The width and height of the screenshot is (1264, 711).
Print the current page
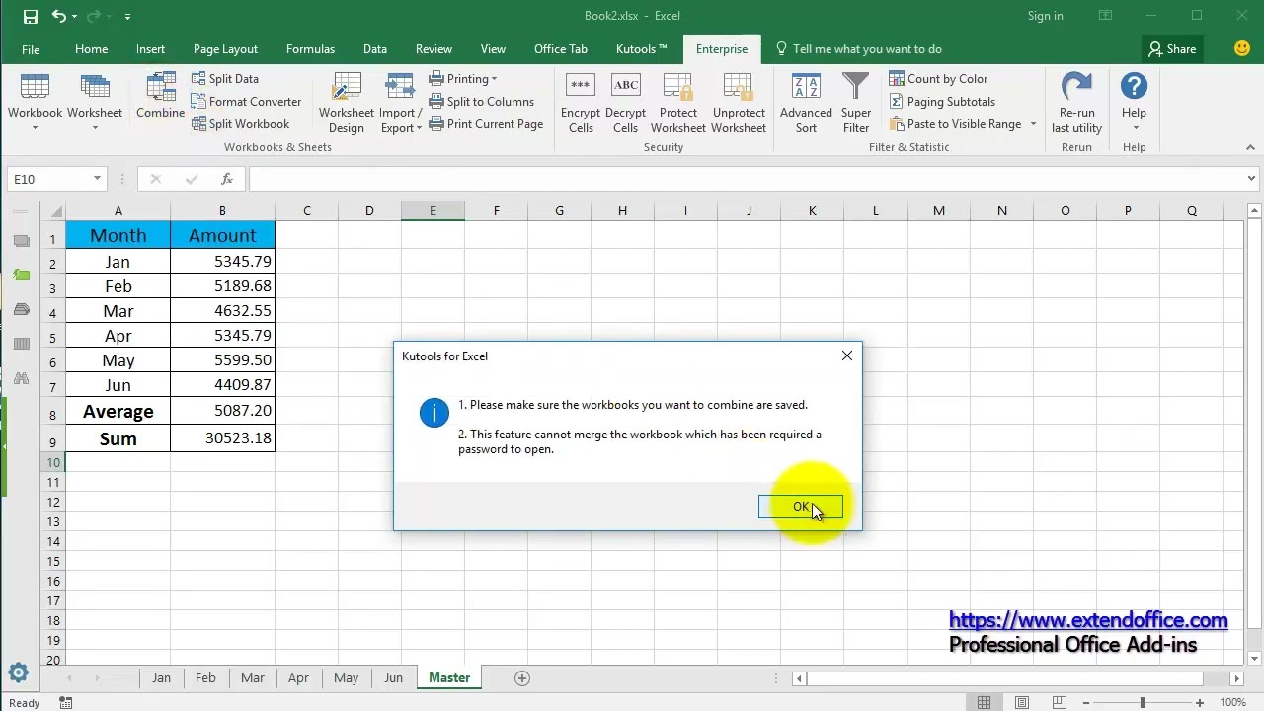487,124
